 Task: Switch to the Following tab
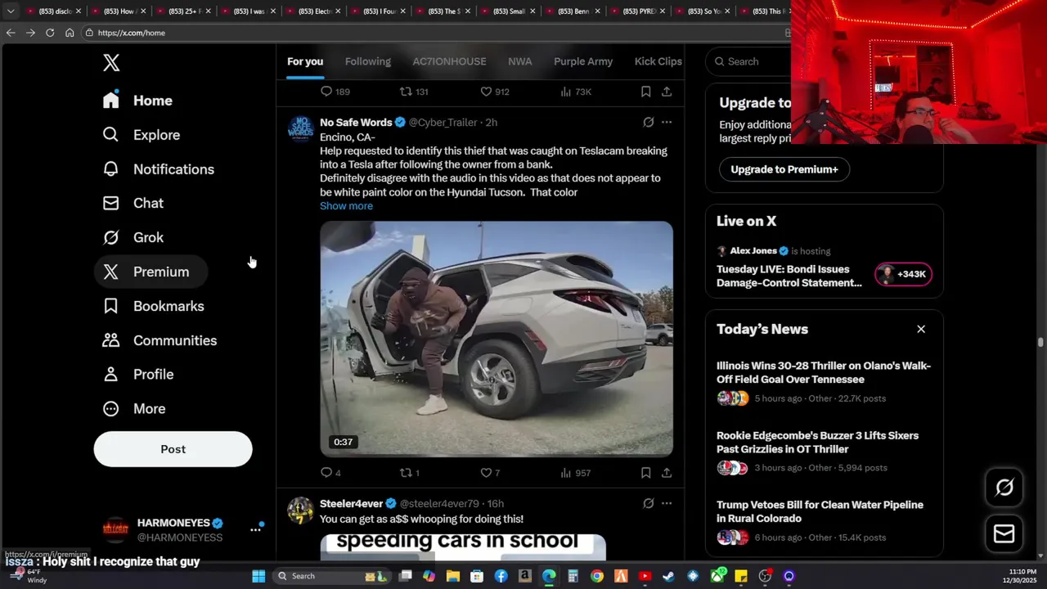(x=368, y=61)
